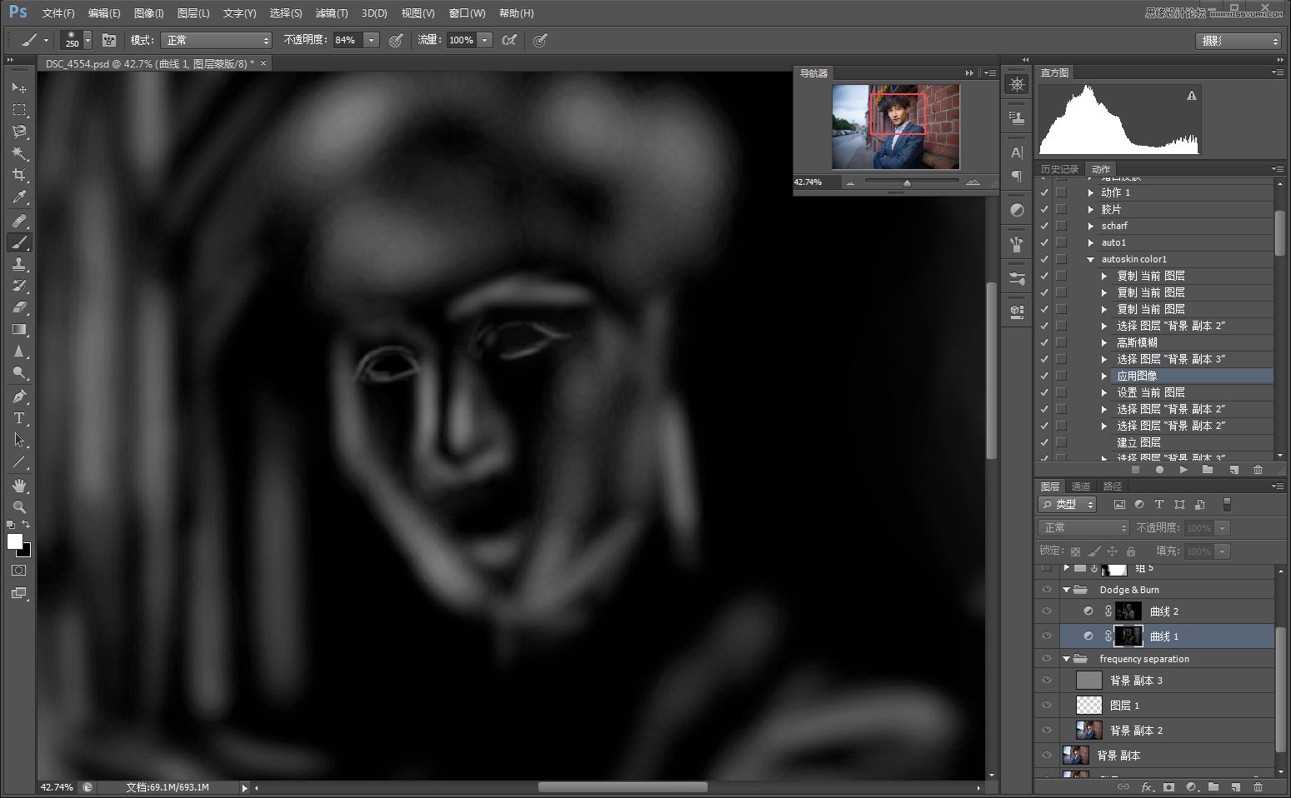Switch to the 通道 tab

pyautogui.click(x=1081, y=486)
